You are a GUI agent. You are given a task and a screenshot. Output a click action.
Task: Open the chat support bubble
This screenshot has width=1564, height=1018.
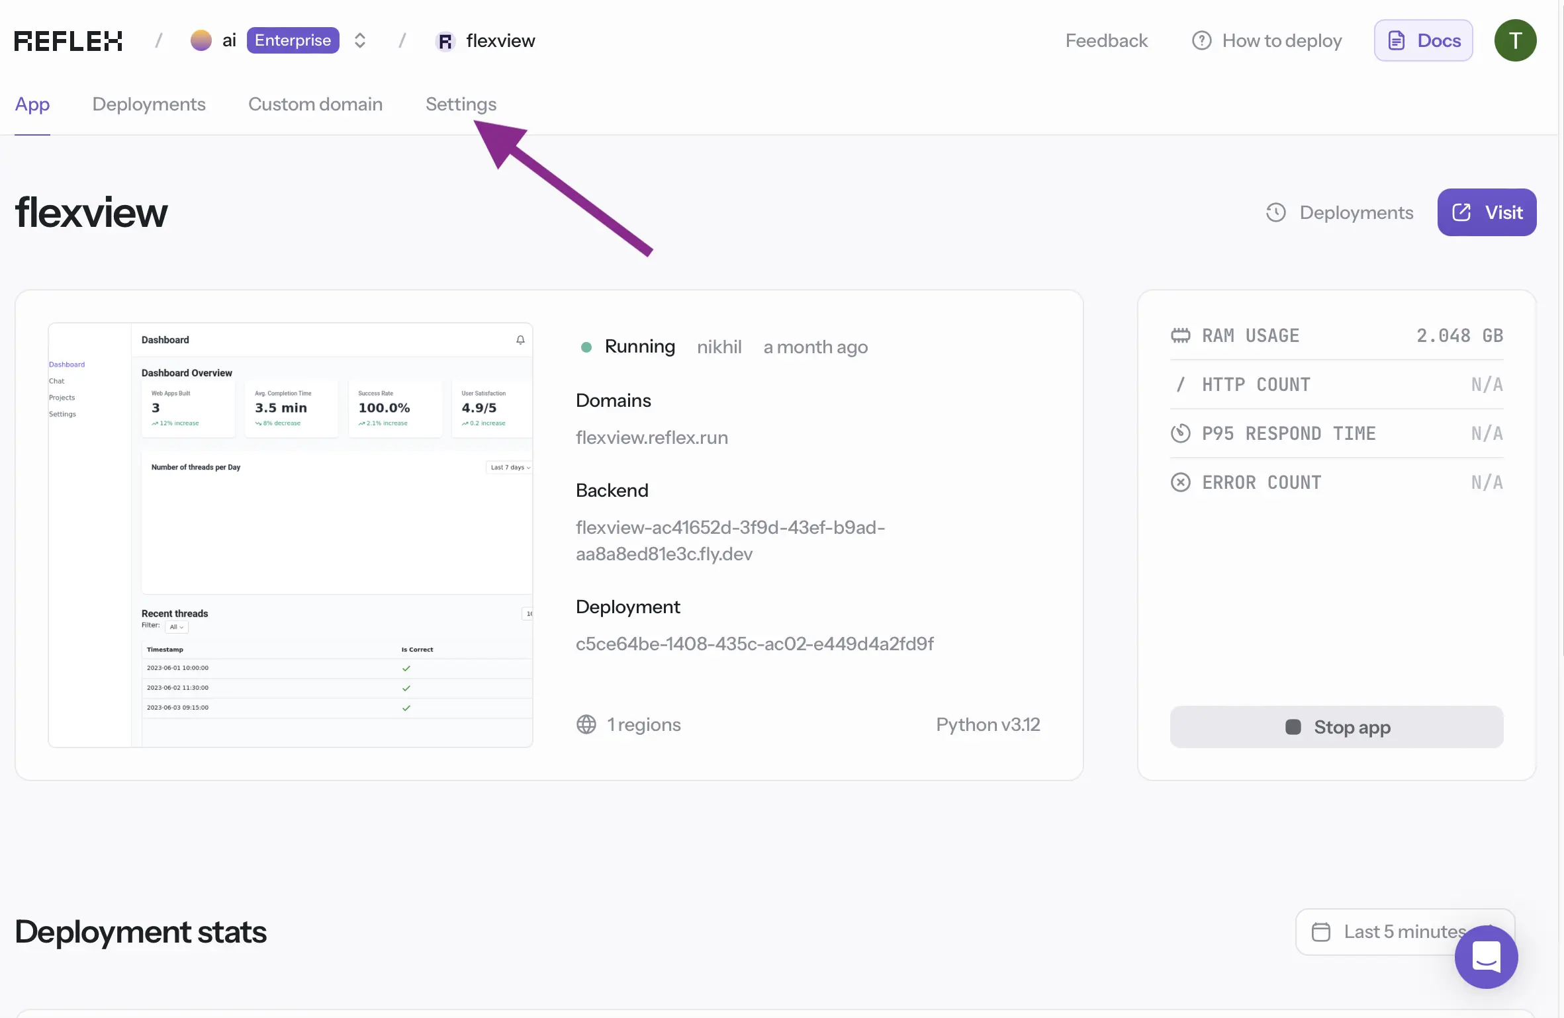(1485, 956)
